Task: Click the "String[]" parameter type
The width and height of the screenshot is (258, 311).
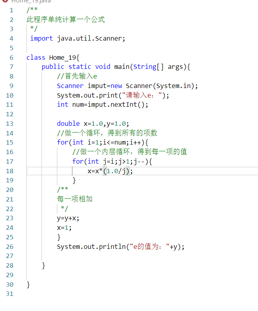Action: click(x=149, y=67)
